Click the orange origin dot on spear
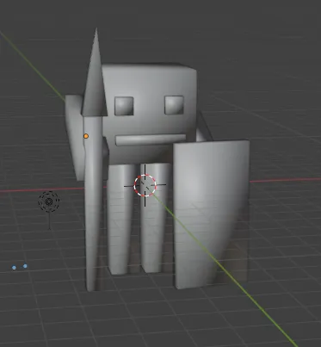Viewport: 321px width, 347px height. tap(86, 136)
